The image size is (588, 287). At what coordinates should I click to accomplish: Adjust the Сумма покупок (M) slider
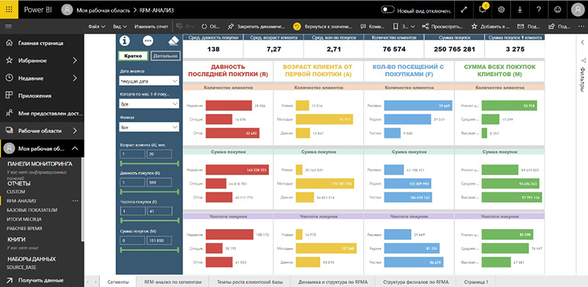coord(149,250)
